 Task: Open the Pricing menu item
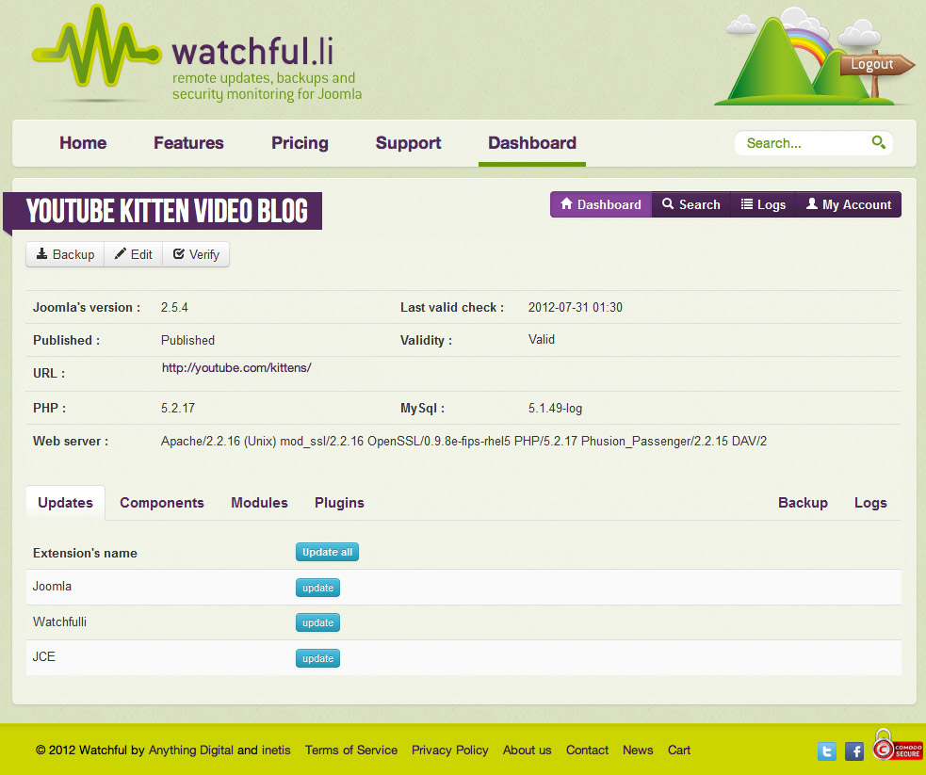point(300,143)
